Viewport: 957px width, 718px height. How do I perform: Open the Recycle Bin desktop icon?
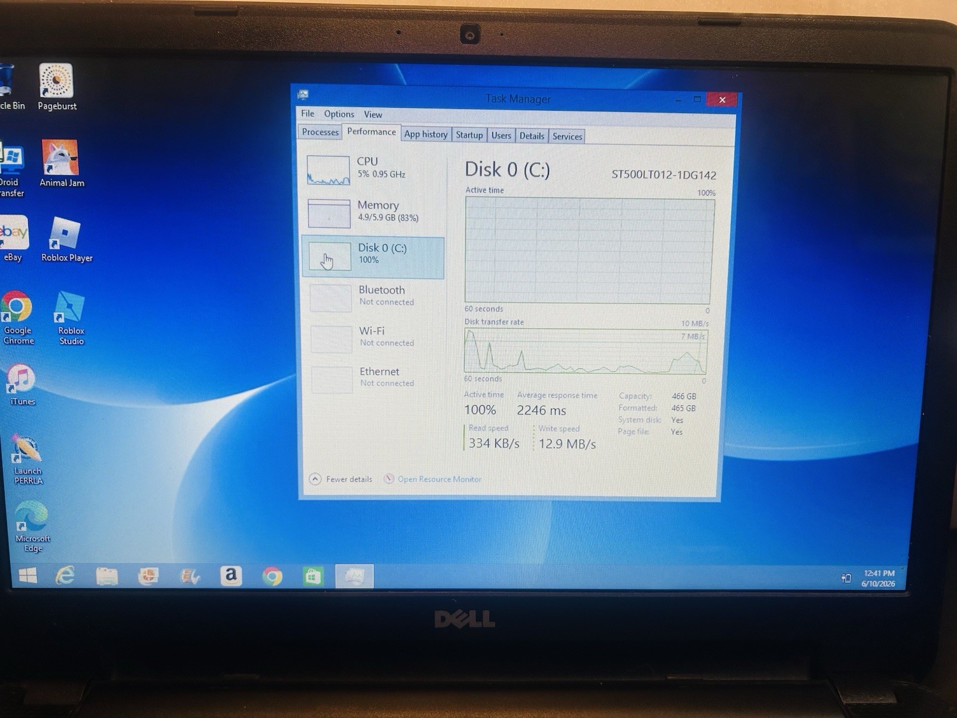11,87
